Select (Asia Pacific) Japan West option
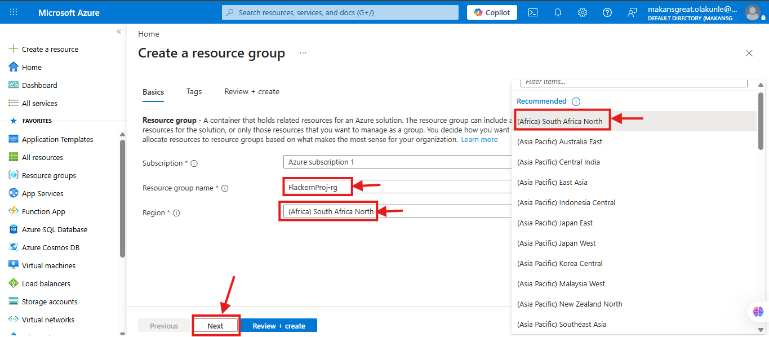 coord(634,243)
